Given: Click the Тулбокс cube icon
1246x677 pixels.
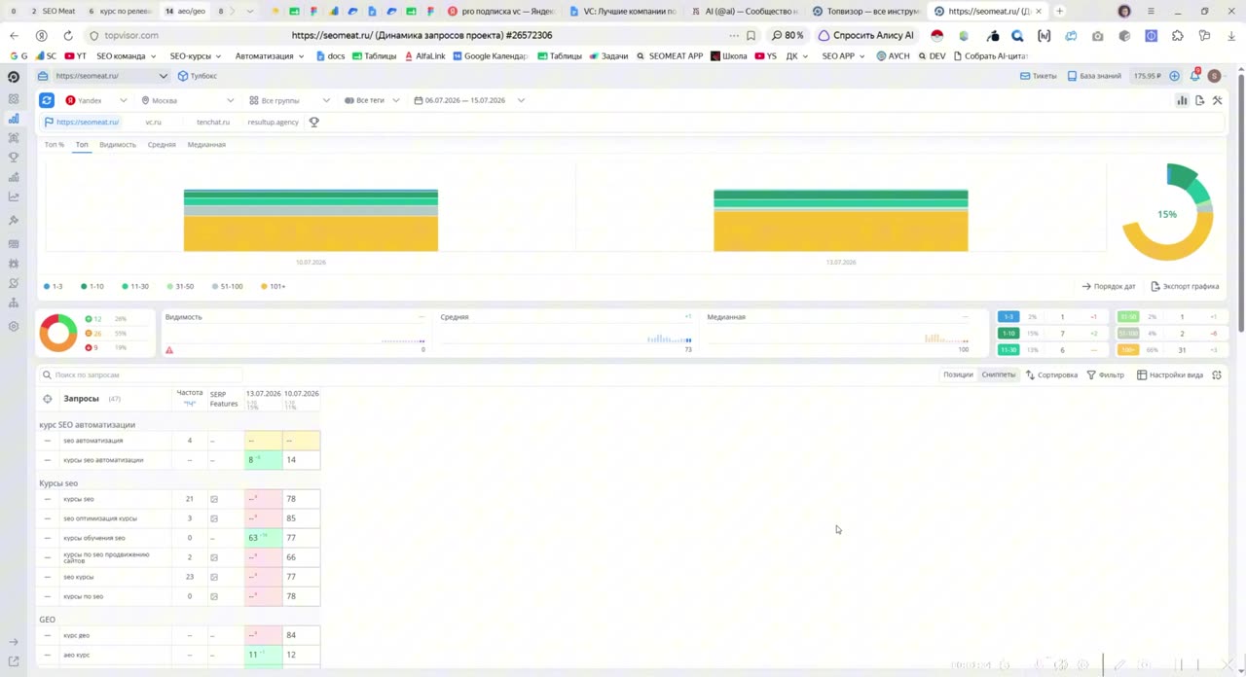Looking at the screenshot, I should pos(182,76).
